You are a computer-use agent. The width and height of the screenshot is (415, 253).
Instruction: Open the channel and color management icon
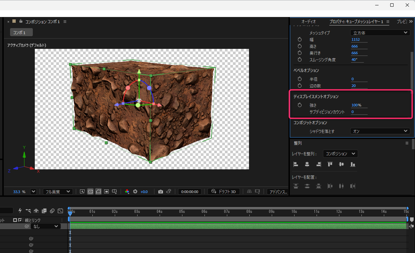coord(127,191)
